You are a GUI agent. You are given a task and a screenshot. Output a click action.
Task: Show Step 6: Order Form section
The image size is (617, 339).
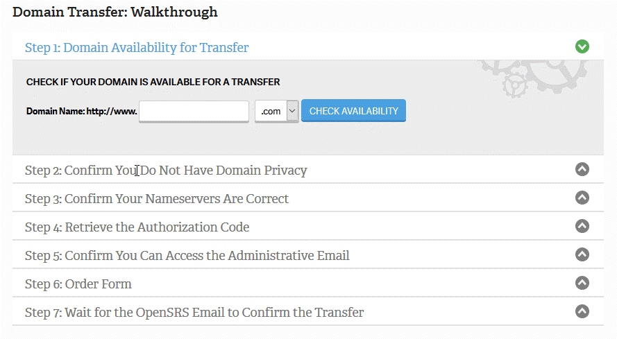(x=78, y=284)
